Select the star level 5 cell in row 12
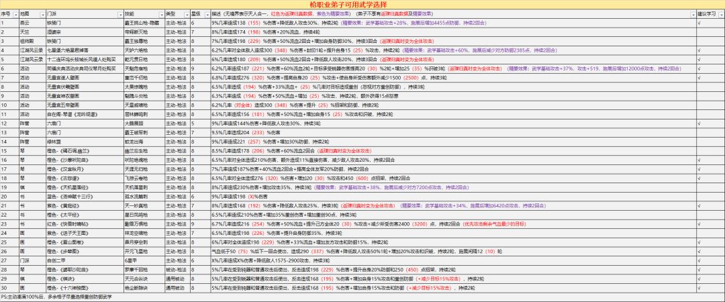Screen dimensions: 725x302 [200, 123]
